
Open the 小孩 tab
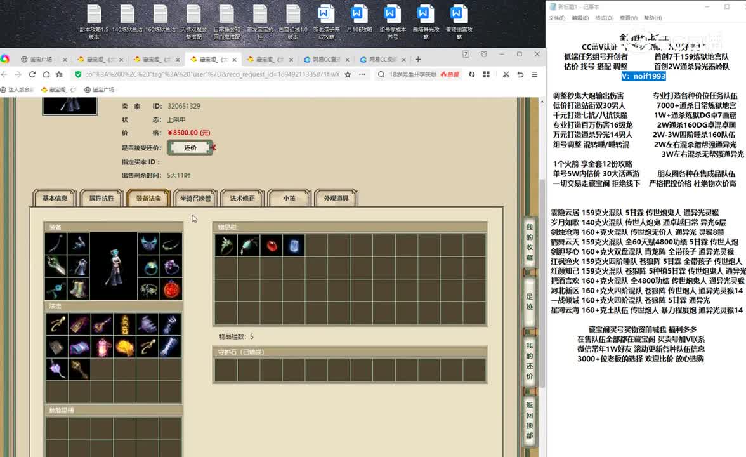pyautogui.click(x=289, y=198)
